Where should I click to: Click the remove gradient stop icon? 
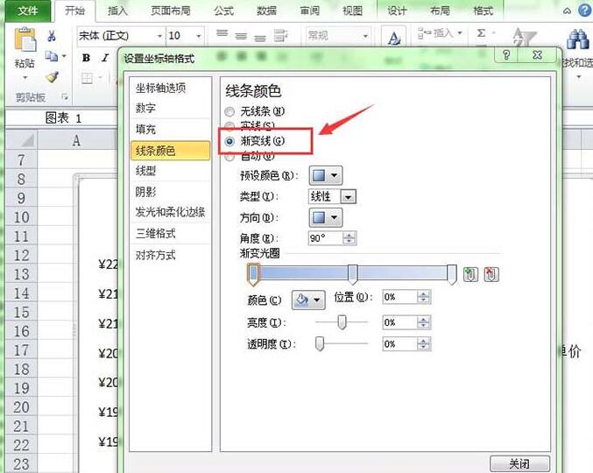coord(491,274)
